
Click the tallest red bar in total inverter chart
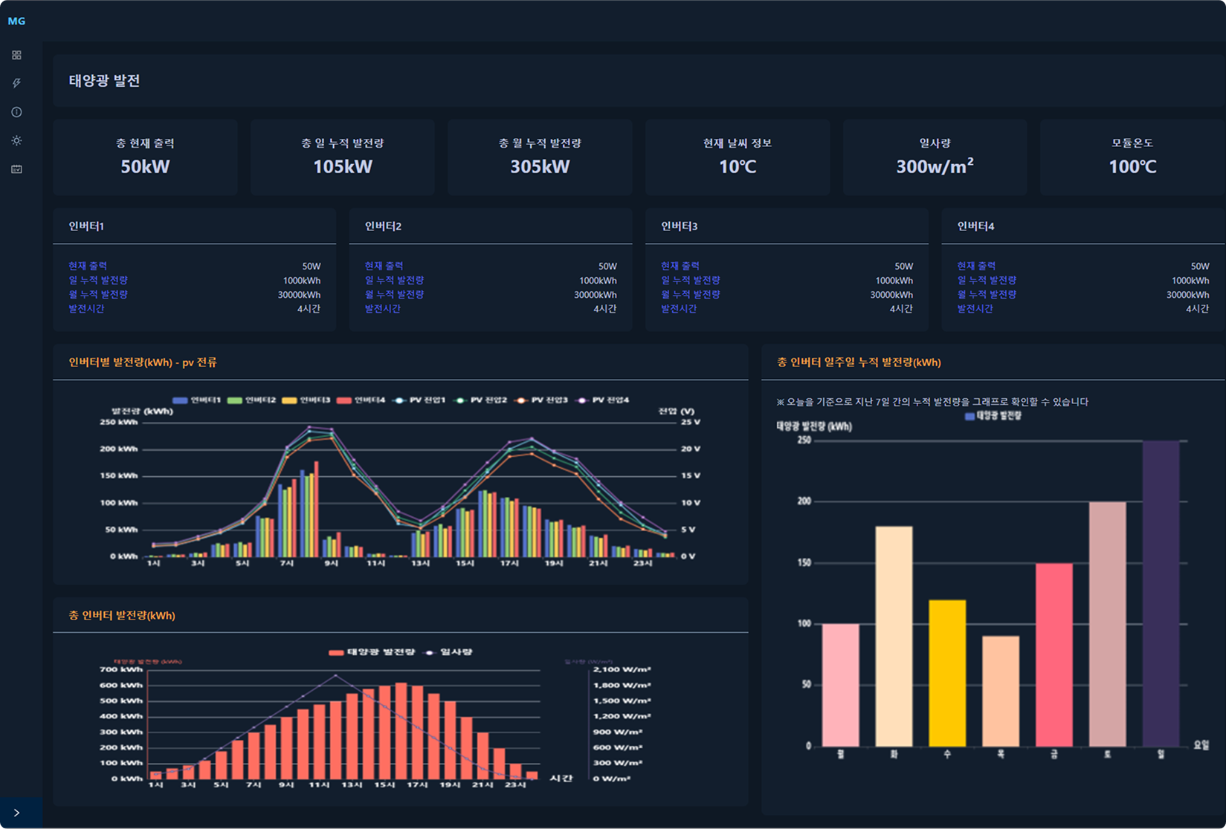(401, 731)
